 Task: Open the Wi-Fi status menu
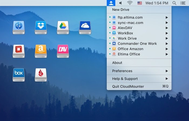(130, 3)
